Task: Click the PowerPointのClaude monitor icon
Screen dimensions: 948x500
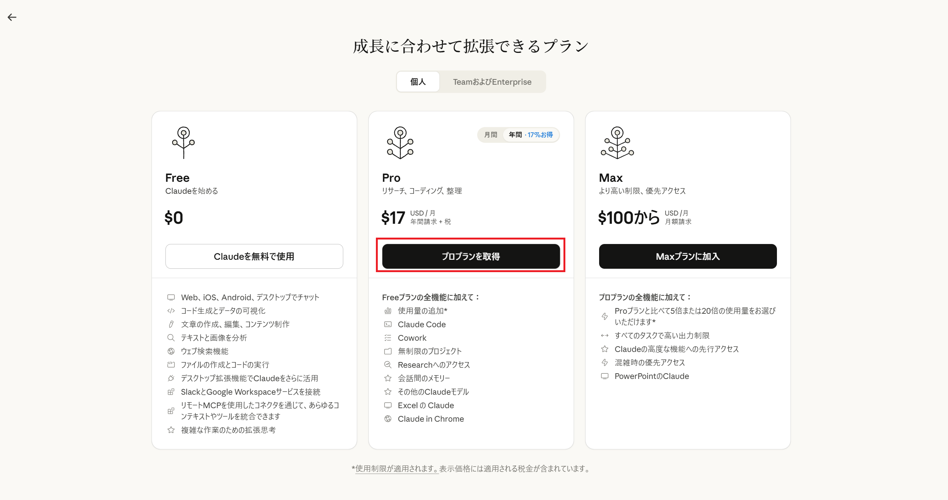Action: click(x=605, y=376)
